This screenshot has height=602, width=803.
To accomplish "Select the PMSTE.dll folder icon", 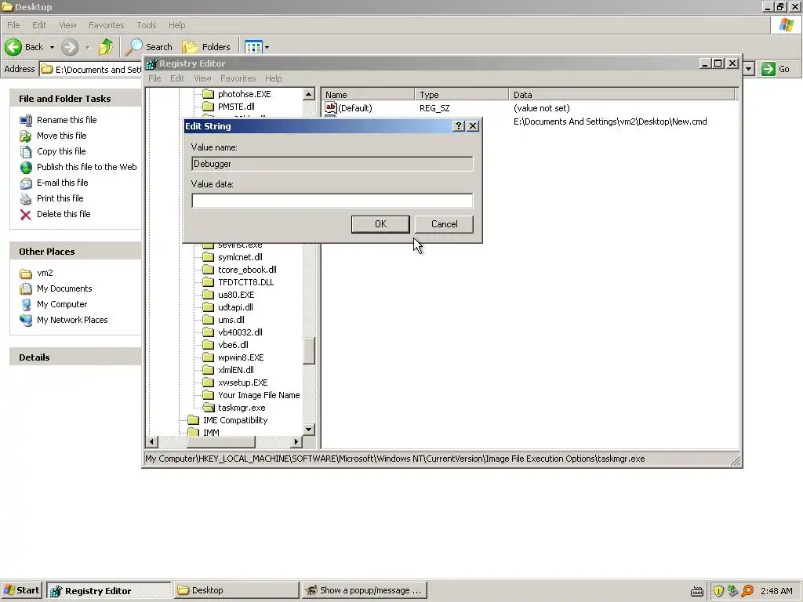I will pos(208,107).
